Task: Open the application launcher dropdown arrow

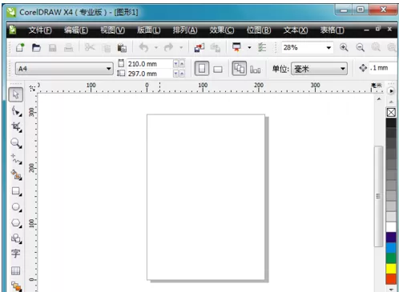Action: pos(249,48)
